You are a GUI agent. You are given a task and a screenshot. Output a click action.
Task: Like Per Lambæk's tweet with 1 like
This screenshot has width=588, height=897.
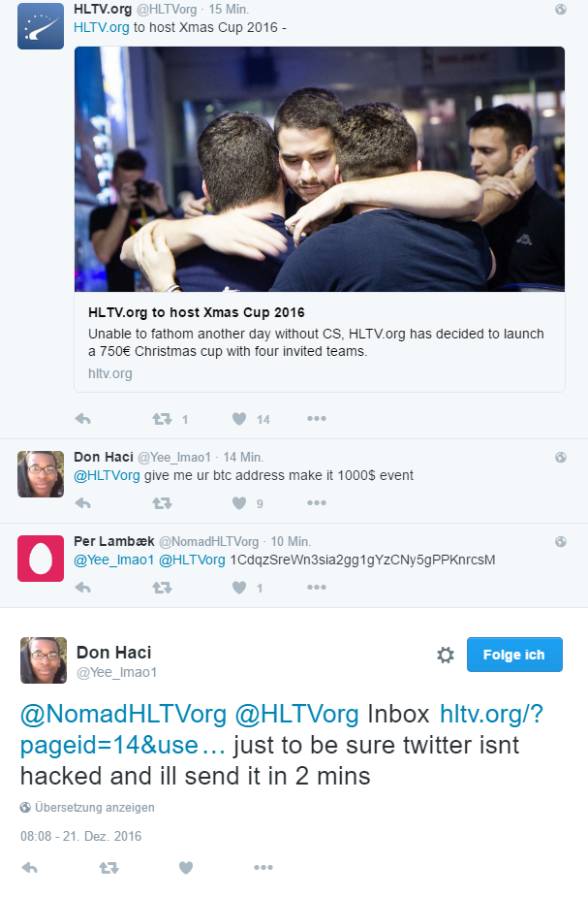coord(239,588)
